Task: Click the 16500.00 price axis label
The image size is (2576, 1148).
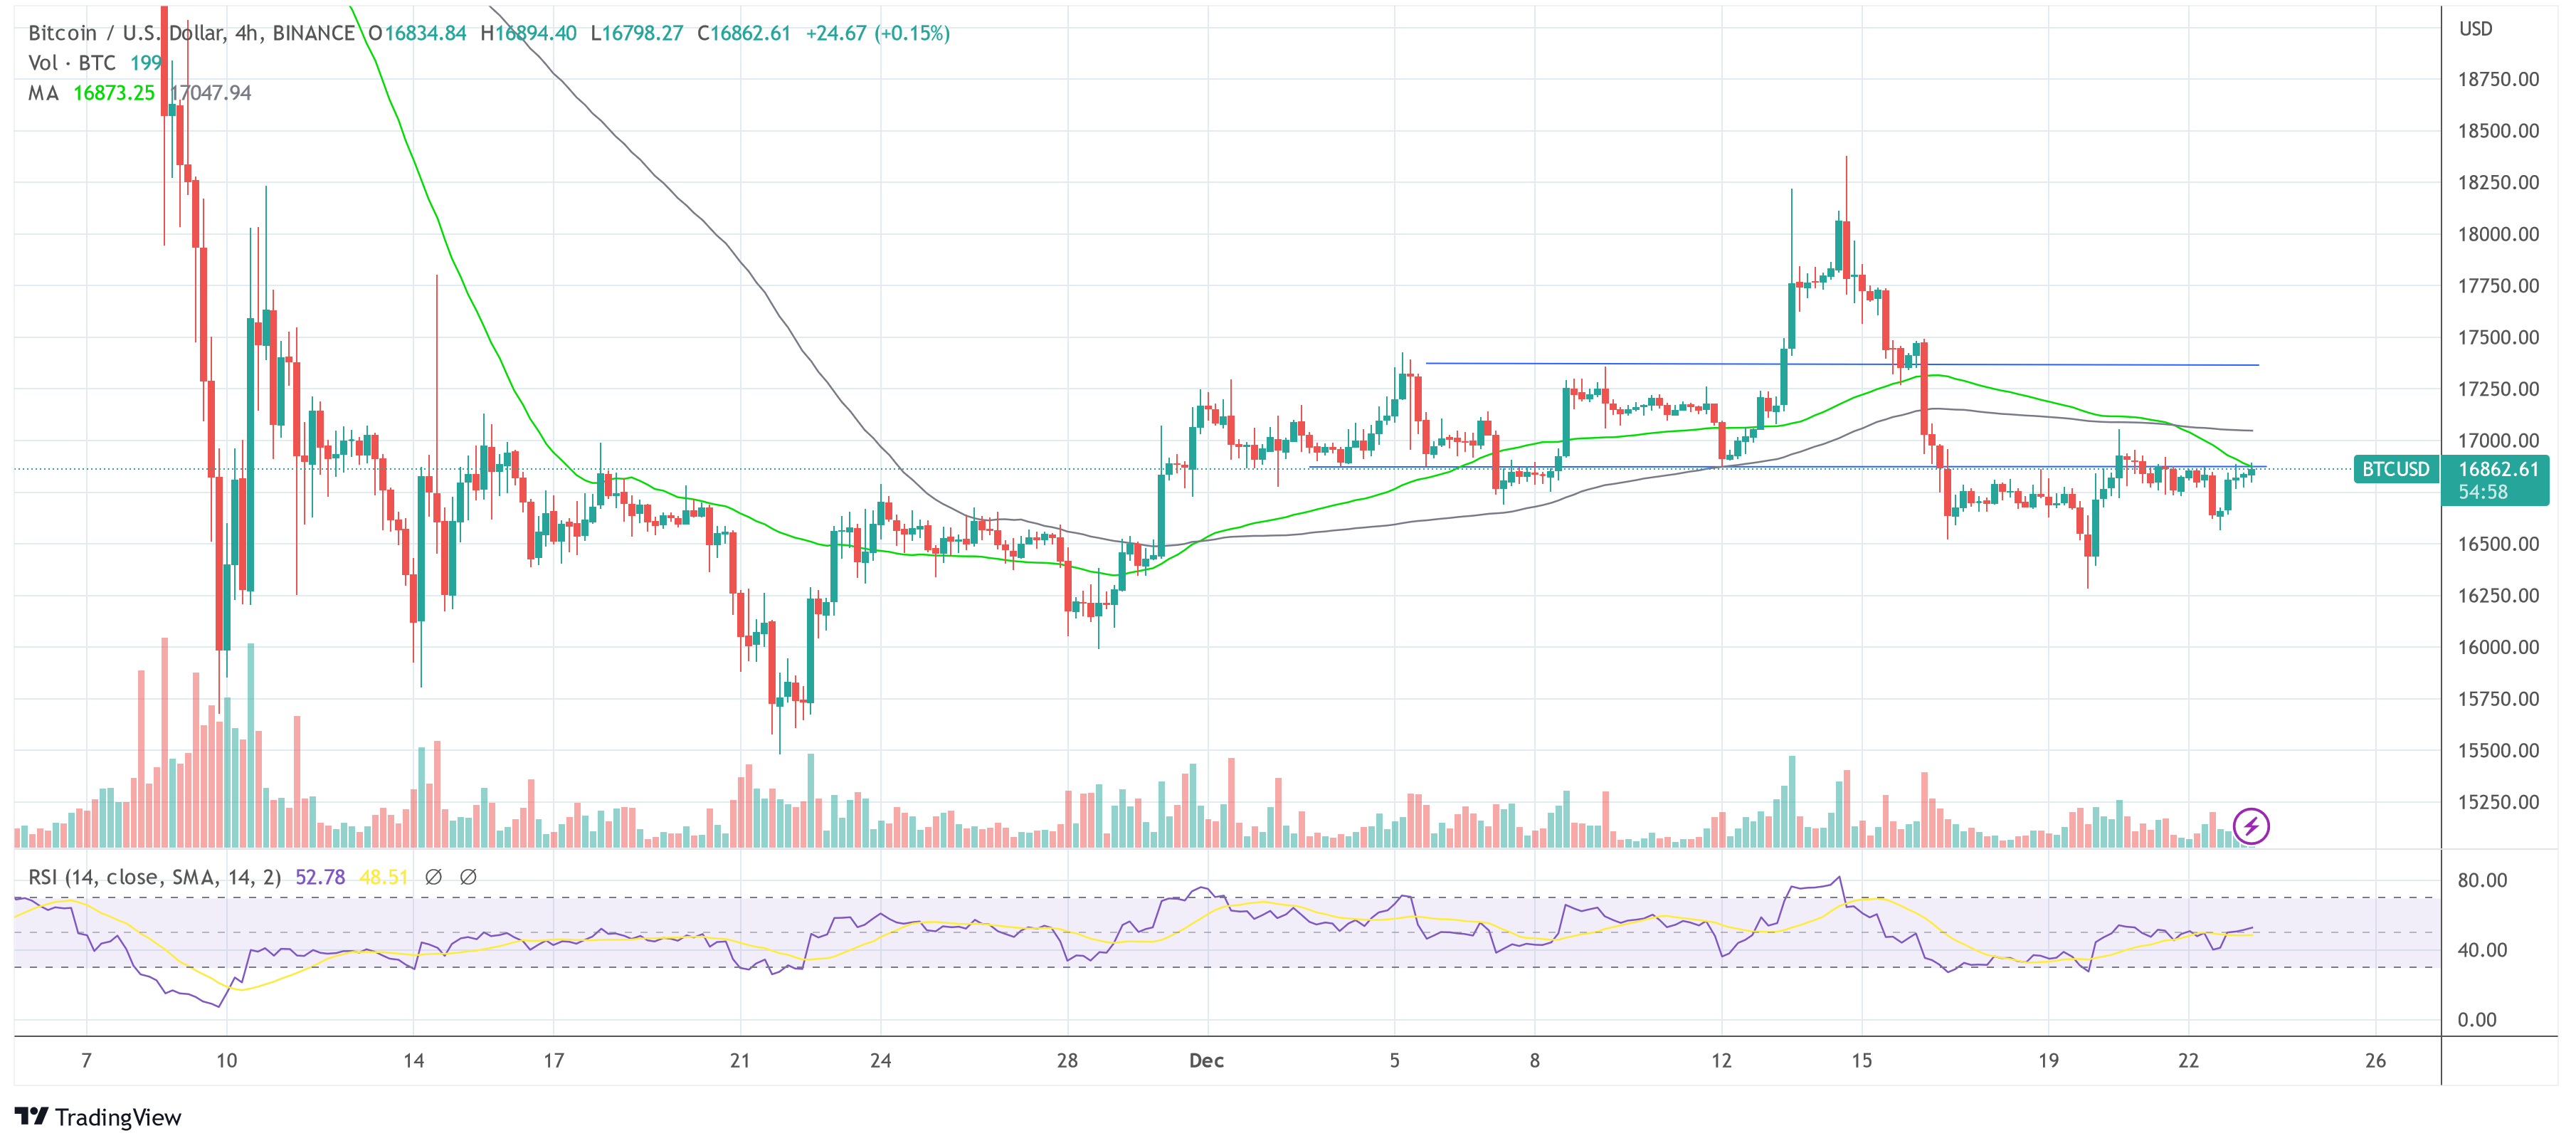Action: coord(2498,544)
